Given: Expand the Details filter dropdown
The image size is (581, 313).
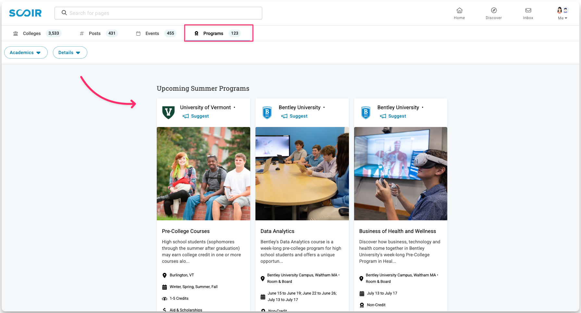Looking at the screenshot, I should pos(70,52).
